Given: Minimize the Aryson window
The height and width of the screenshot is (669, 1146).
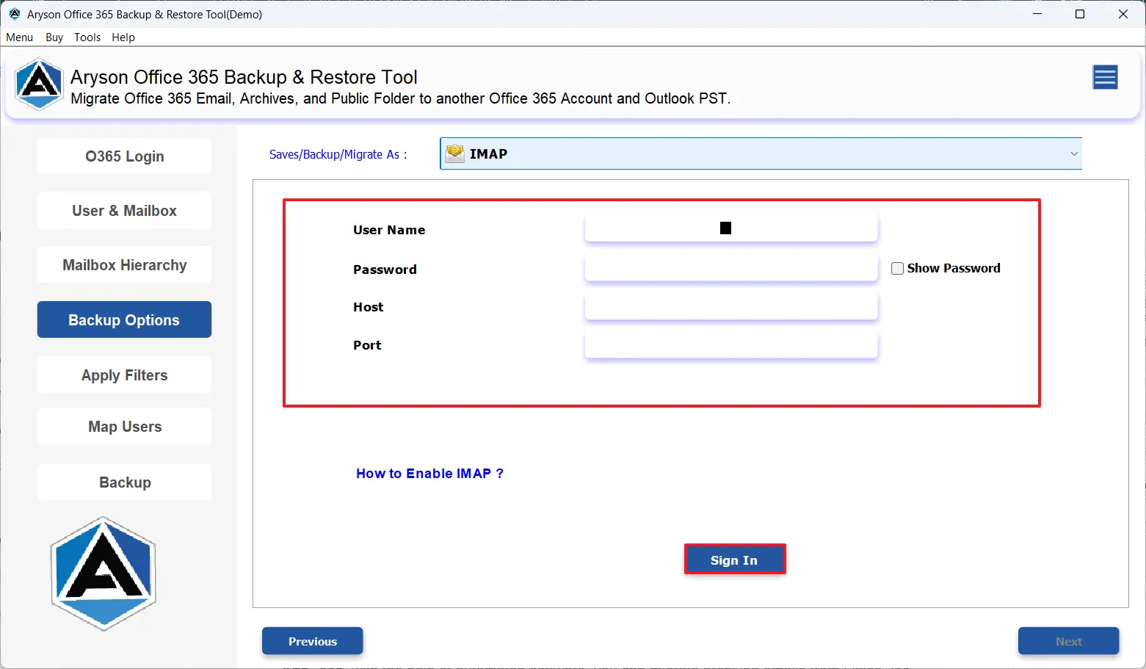Looking at the screenshot, I should (1037, 14).
